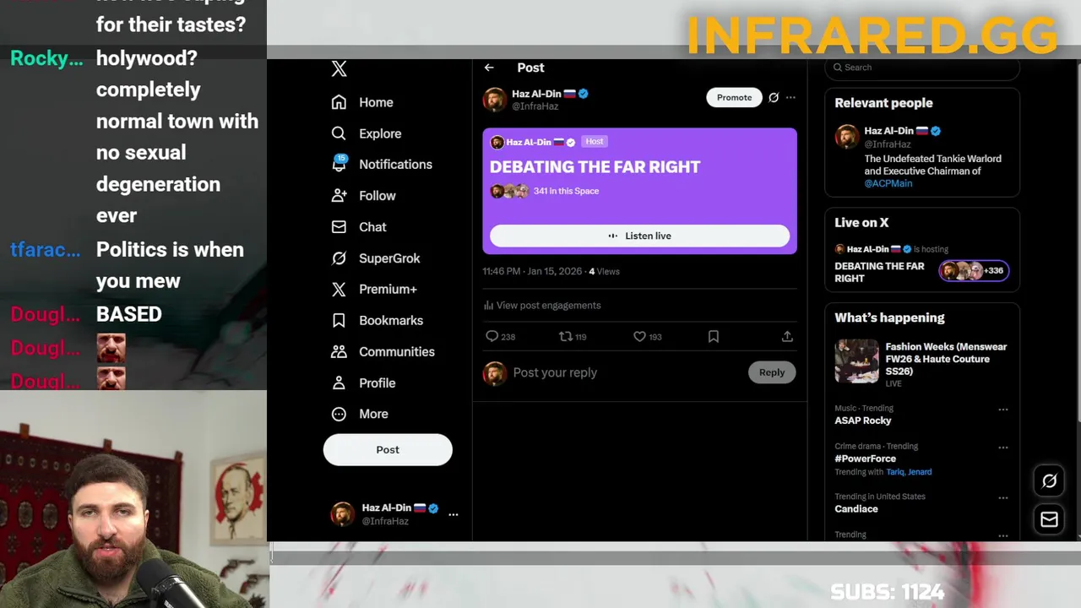Click the 11:46 PM · Jan 15, 2026 timestamp
This screenshot has height=608, width=1081.
[532, 272]
